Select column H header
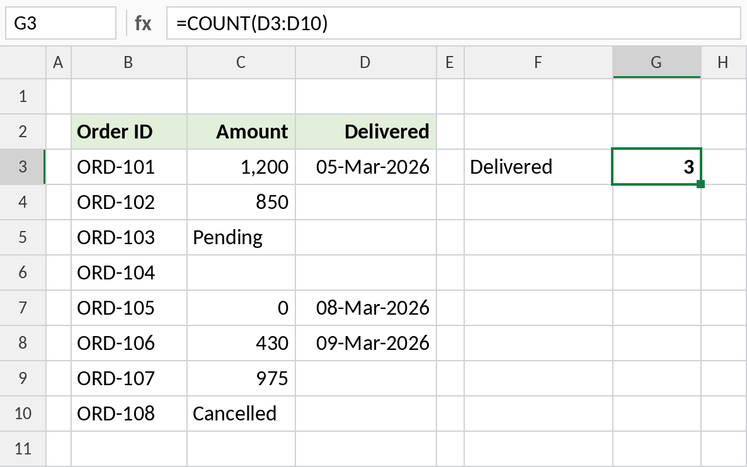This screenshot has height=467, width=747. coord(723,62)
